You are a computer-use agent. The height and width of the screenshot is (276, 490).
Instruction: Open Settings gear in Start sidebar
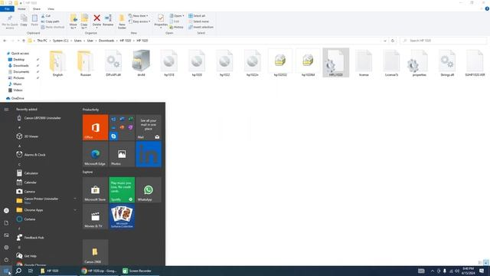coord(6,248)
